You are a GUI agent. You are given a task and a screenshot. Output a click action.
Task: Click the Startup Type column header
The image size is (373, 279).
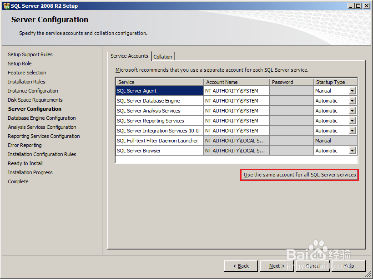pos(335,82)
